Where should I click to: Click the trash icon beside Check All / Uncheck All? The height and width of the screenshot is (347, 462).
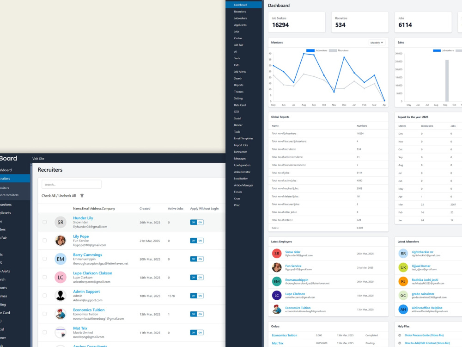82,196
